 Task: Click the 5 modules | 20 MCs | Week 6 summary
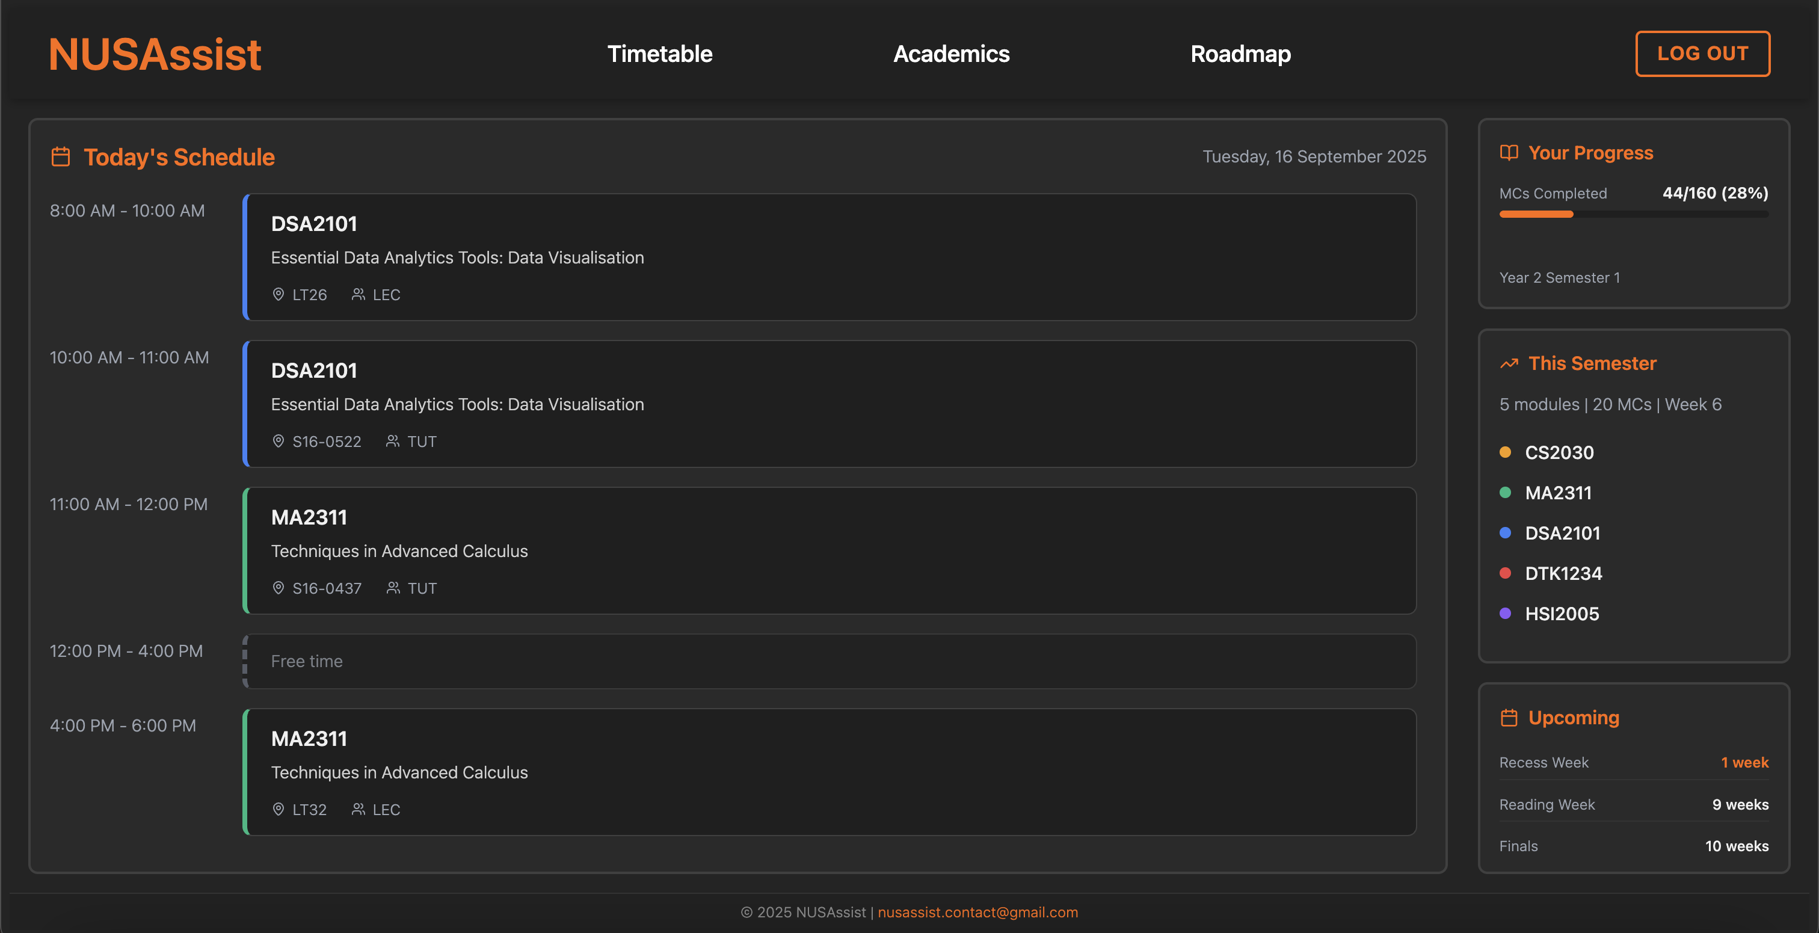pyautogui.click(x=1610, y=405)
